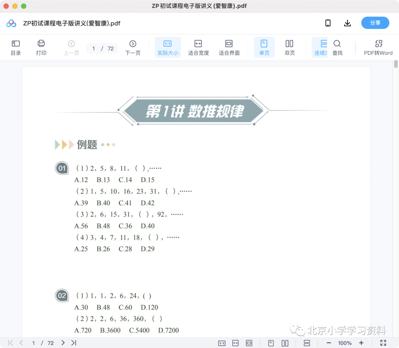Image resolution: width=399 pixels, height=348 pixels.
Task: Click the text 'A.12'
Action: [81, 180]
